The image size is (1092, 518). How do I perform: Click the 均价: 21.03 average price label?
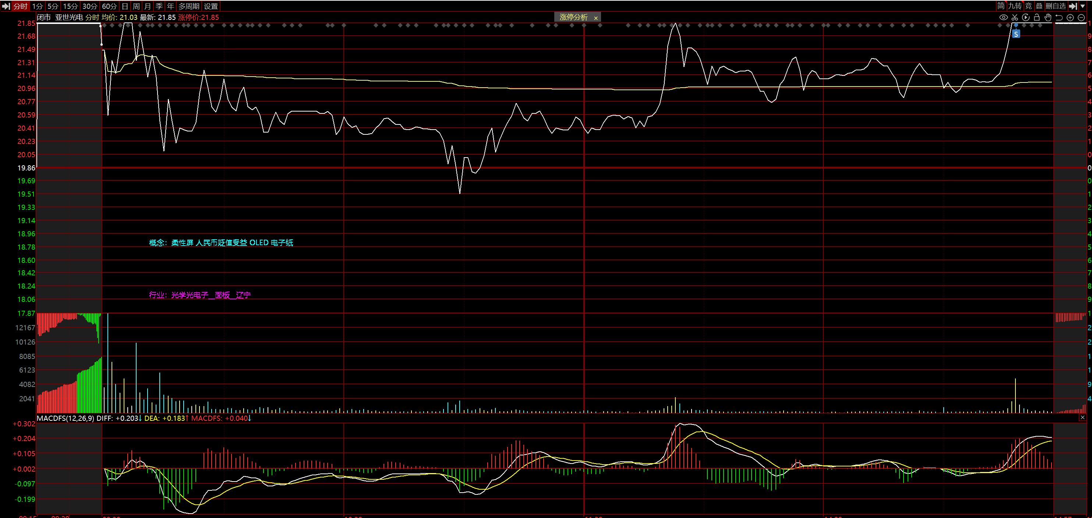[120, 17]
